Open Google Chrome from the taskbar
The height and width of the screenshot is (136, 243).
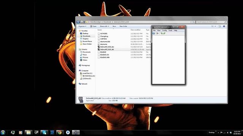[60, 132]
